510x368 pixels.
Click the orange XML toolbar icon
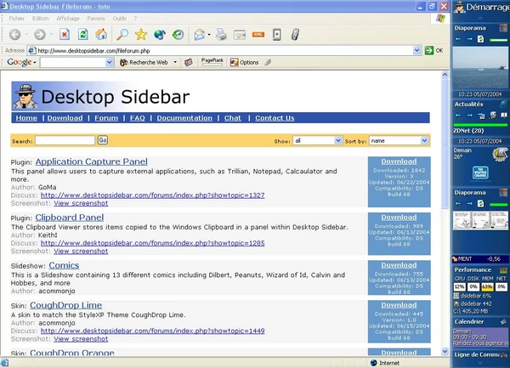point(258,35)
